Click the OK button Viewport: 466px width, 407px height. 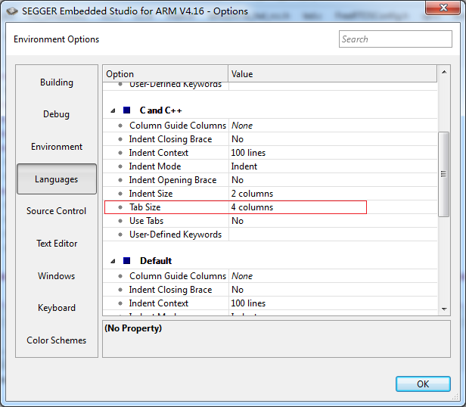(423, 384)
